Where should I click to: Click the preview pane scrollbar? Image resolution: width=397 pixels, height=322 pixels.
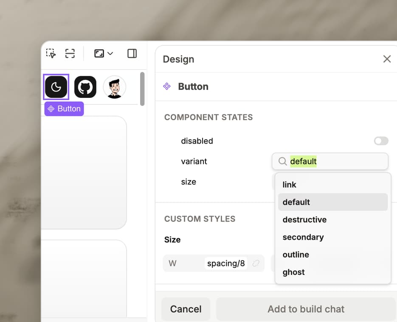pyautogui.click(x=142, y=89)
